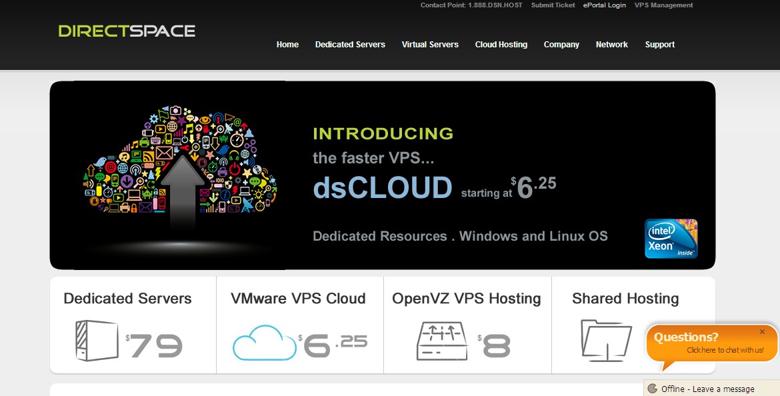Click the banner "starting at $6.25" price
The height and width of the screenshot is (396, 780).
coord(509,188)
